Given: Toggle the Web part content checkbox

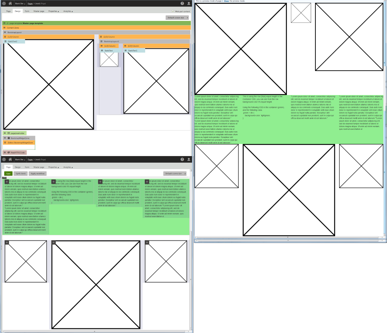Looking at the screenshot, I should point(173,12).
